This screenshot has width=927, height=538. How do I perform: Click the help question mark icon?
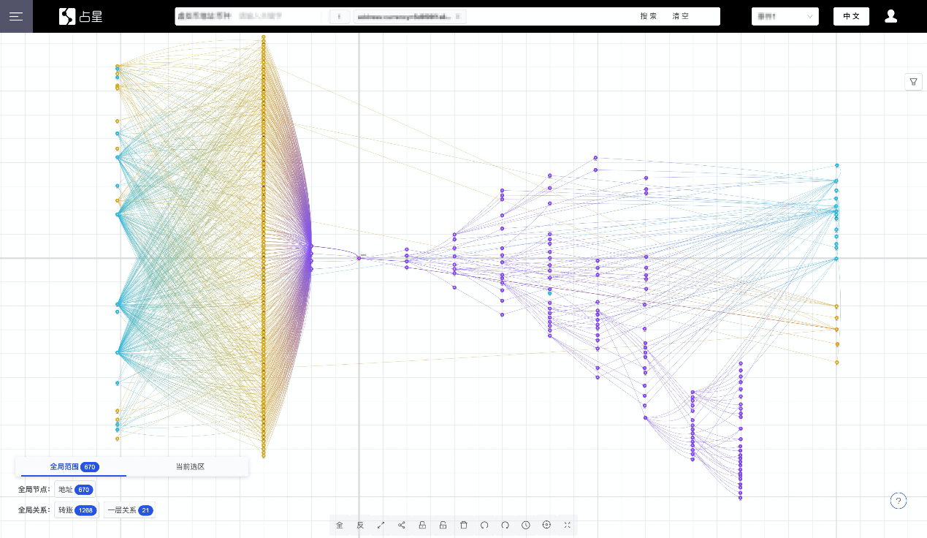899,501
